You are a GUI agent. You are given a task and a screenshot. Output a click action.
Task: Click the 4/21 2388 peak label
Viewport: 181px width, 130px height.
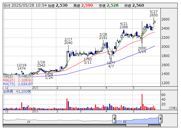[124, 25]
